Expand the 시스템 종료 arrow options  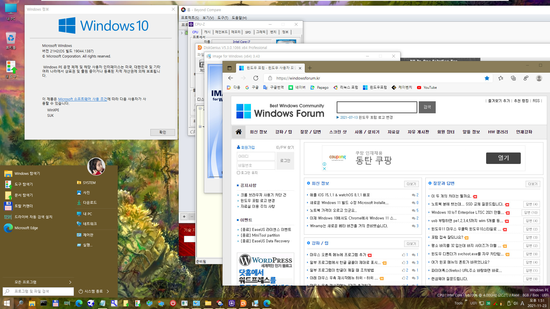point(108,291)
